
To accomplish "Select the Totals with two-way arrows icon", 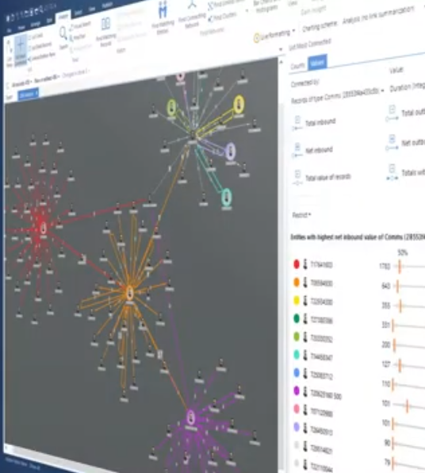I will coord(392,172).
